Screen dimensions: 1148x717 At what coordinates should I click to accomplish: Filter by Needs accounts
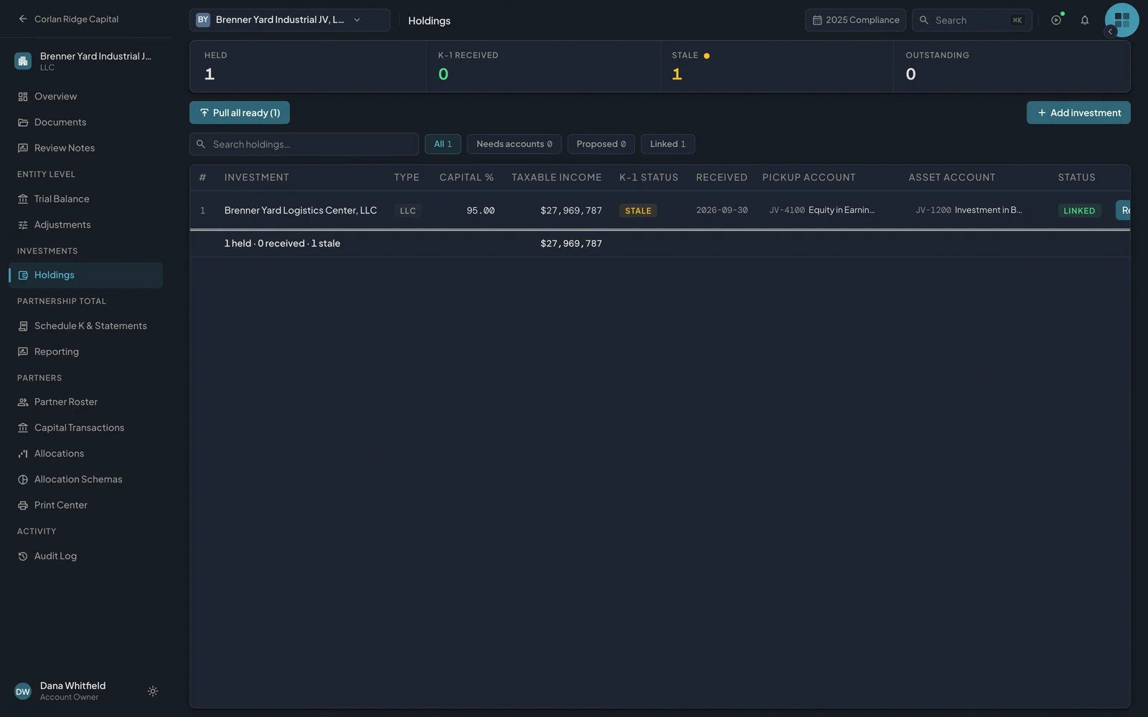point(514,144)
